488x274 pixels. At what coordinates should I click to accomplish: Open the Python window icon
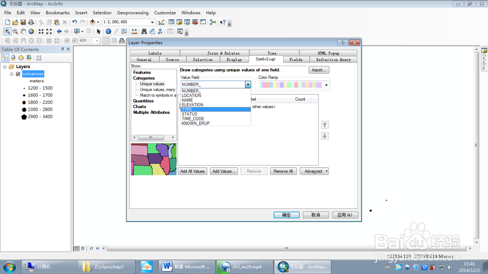click(x=203, y=22)
